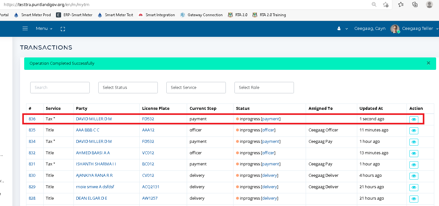Focus the Search input field
This screenshot has height=206, width=439.
(x=60, y=88)
